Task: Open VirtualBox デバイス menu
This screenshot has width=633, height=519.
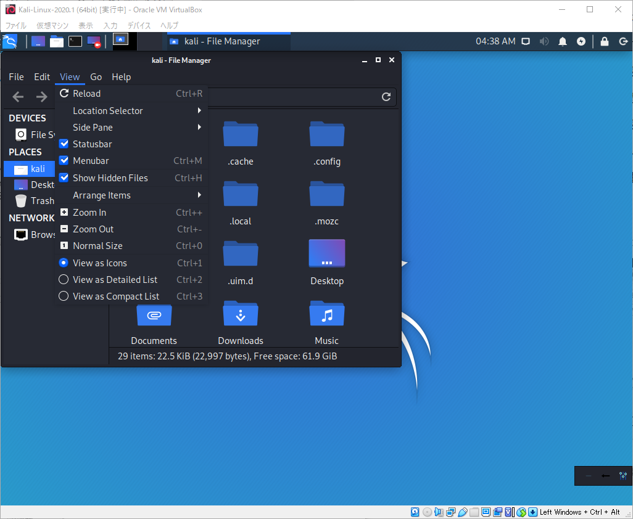Action: (139, 25)
